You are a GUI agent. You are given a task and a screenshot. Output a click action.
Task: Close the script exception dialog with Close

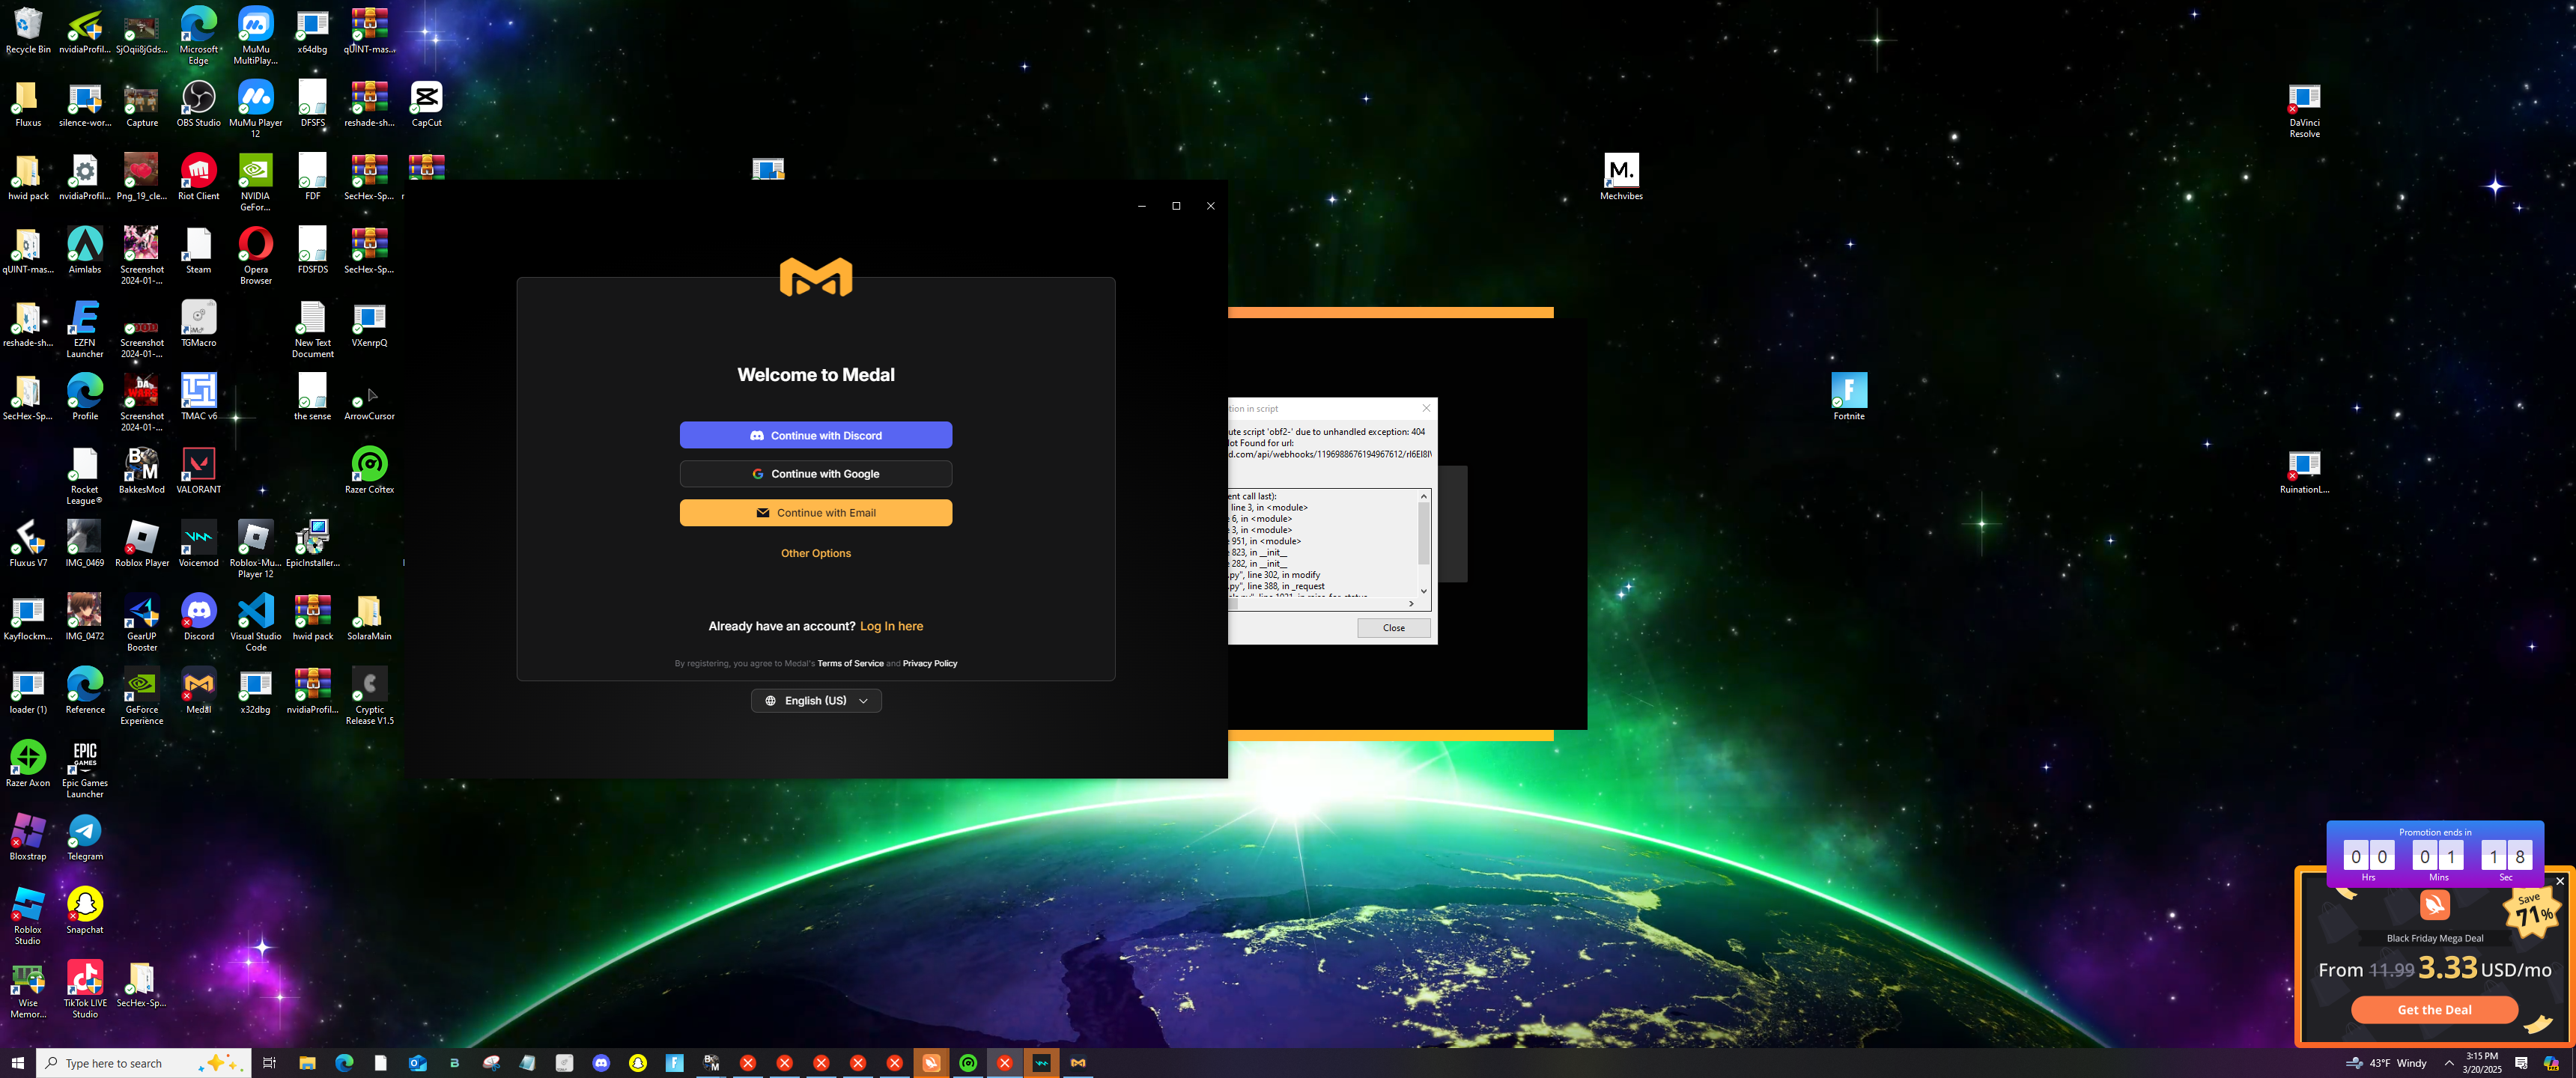coord(1393,628)
